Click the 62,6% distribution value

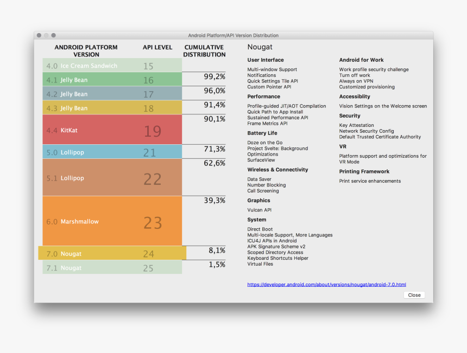pyautogui.click(x=214, y=163)
